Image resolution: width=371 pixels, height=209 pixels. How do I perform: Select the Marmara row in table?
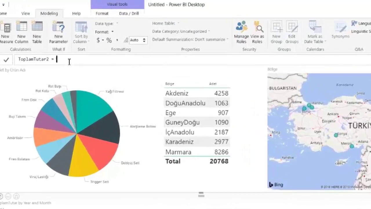(197, 152)
